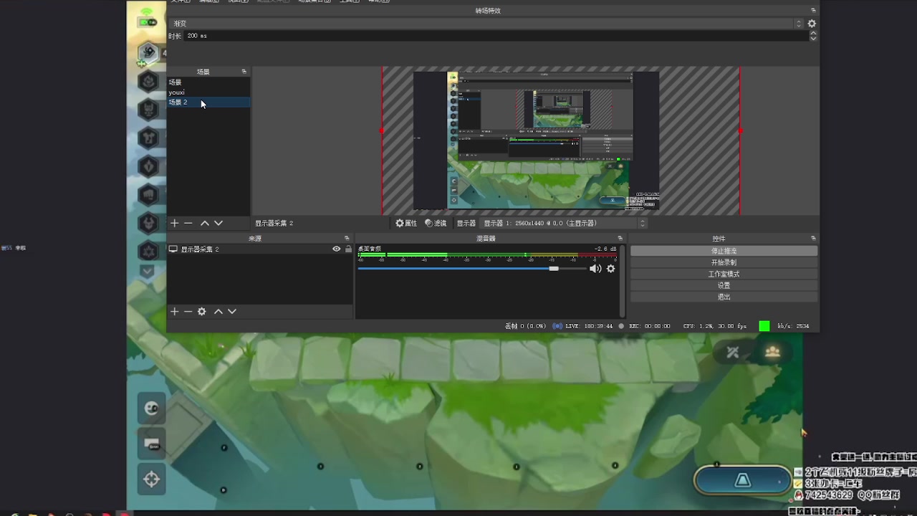Add a new scene with the scenes plus icon
The image size is (917, 516).
[x=174, y=224]
